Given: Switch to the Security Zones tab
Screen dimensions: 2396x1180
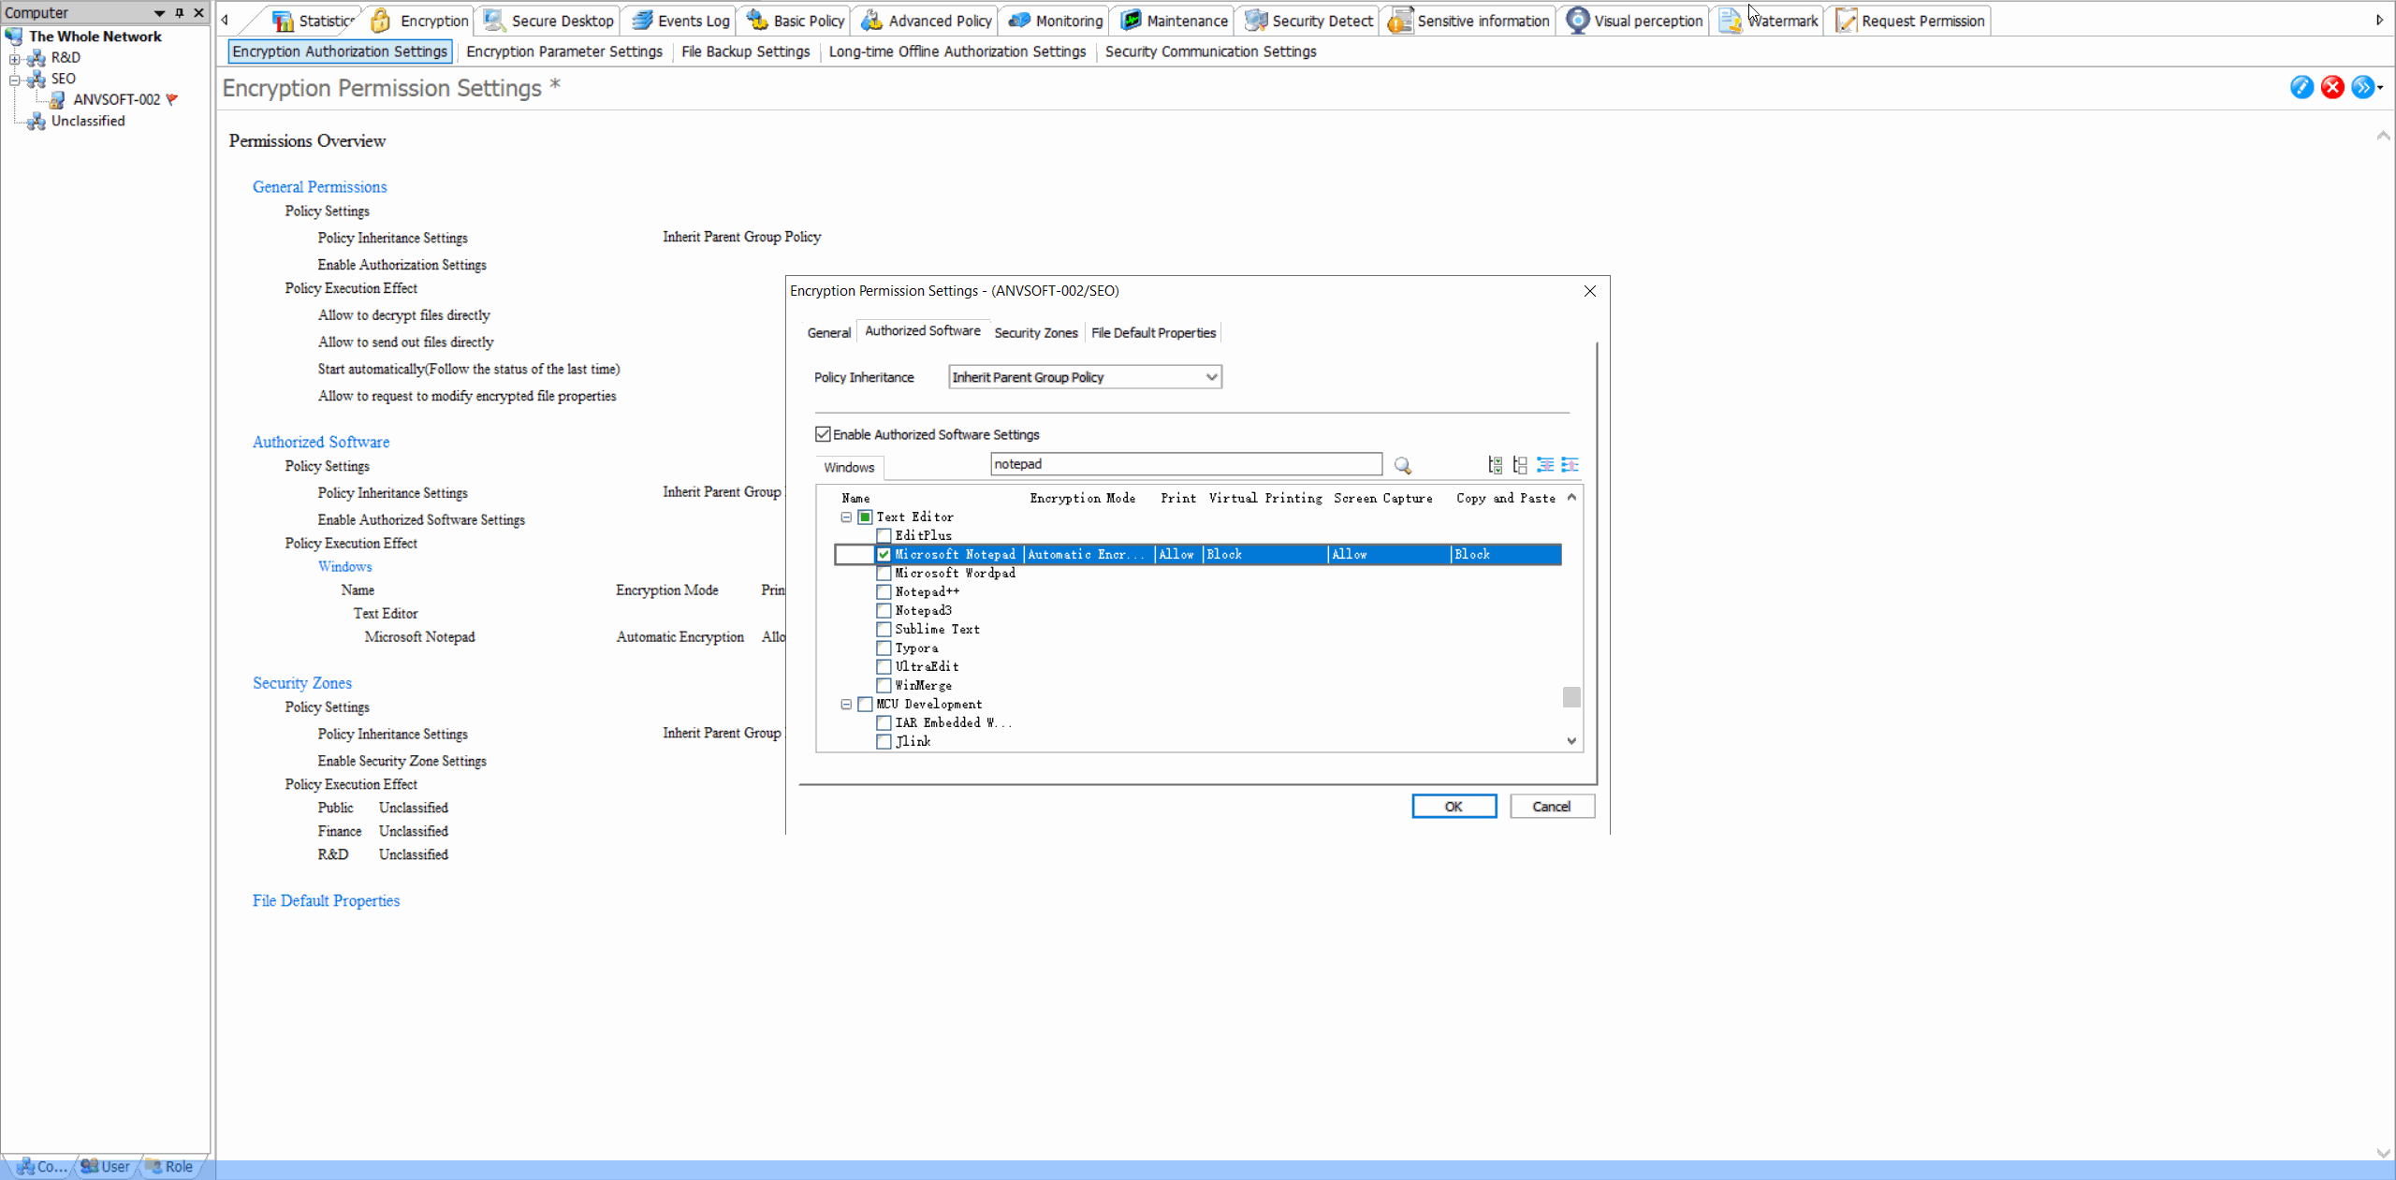Looking at the screenshot, I should click(1034, 332).
